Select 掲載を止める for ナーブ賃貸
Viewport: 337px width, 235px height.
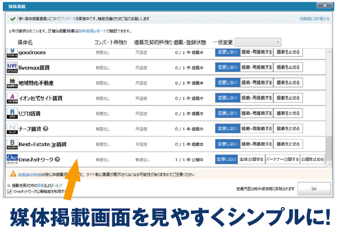[x=288, y=129]
